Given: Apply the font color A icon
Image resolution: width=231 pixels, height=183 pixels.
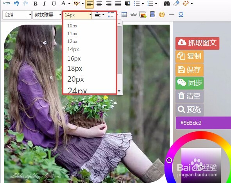Looking at the screenshot, I should 63,3.
